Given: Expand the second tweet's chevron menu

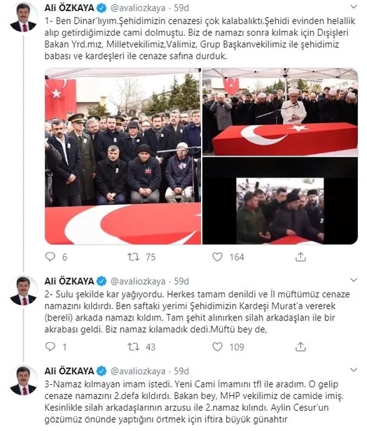Looking at the screenshot, I should point(354,280).
